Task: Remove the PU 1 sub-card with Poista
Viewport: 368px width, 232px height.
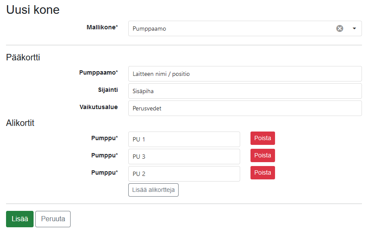Action: [x=263, y=138]
